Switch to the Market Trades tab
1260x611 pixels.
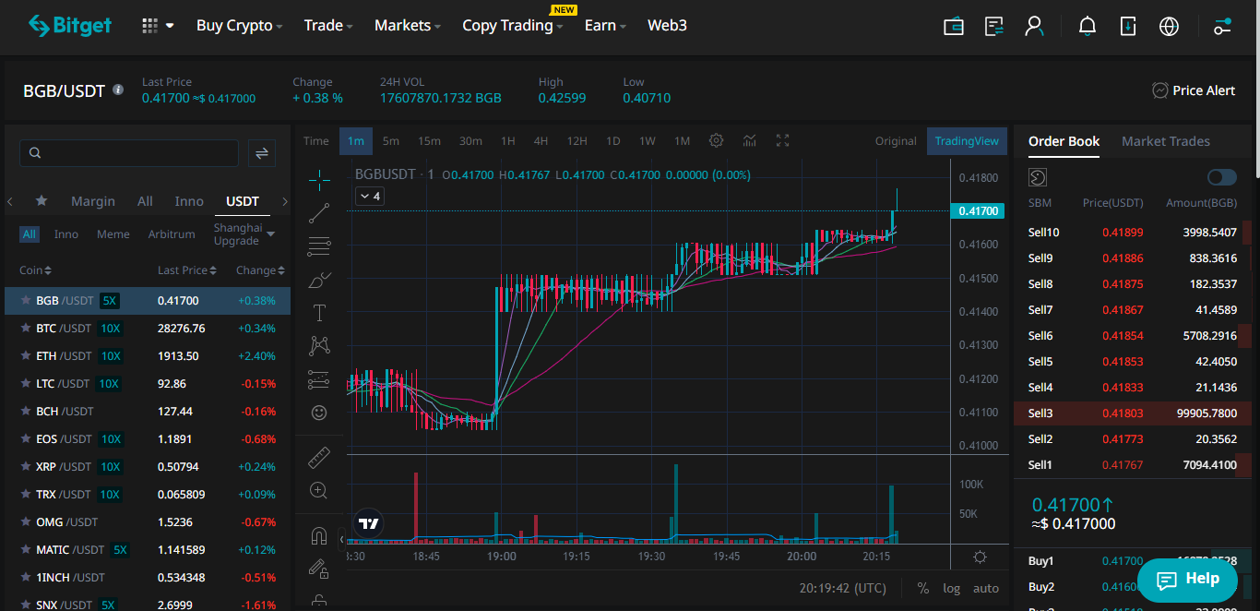pos(1166,141)
